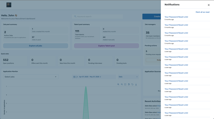Go to previous date range arrow
Image resolution: width=214 pixels, height=119 pixels.
tap(77, 77)
